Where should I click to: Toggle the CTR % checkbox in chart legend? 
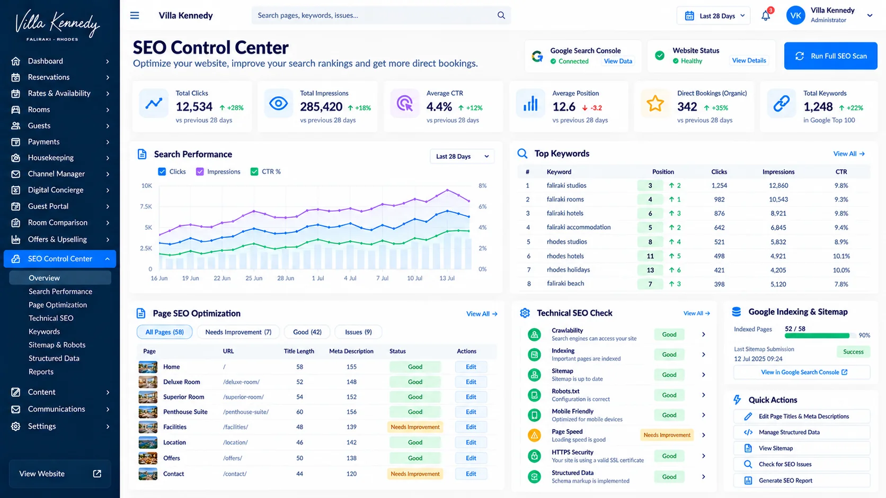[254, 171]
